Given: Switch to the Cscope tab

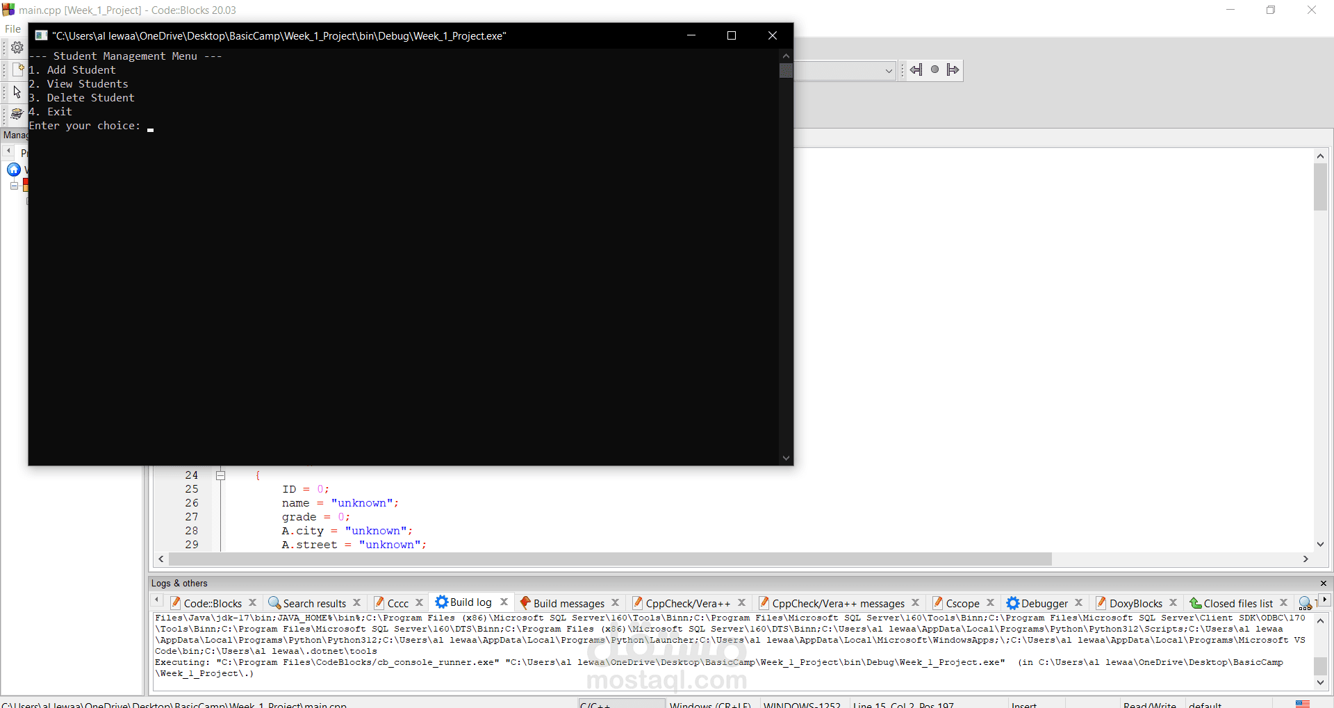Looking at the screenshot, I should click(x=956, y=603).
